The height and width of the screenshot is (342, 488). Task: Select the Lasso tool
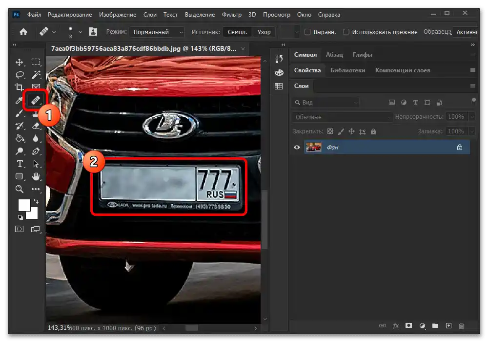tap(20, 75)
